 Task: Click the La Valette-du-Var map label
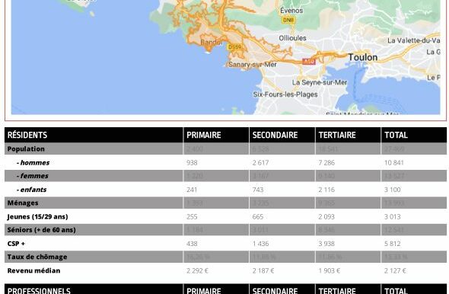[414, 40]
